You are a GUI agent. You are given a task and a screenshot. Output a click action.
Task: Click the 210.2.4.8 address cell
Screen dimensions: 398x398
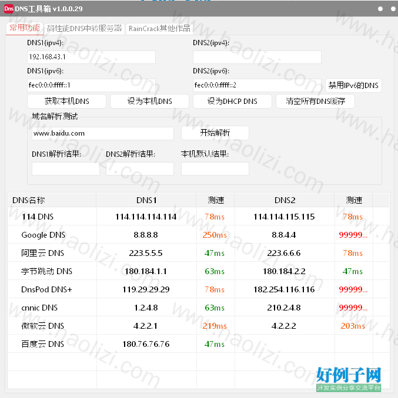tap(284, 308)
